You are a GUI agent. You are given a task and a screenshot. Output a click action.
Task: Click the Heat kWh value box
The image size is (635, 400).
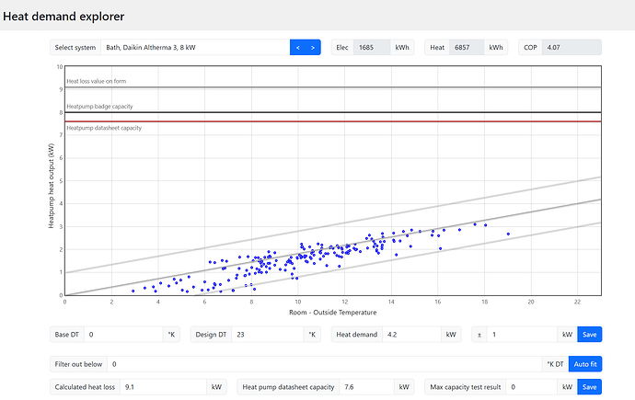click(468, 47)
